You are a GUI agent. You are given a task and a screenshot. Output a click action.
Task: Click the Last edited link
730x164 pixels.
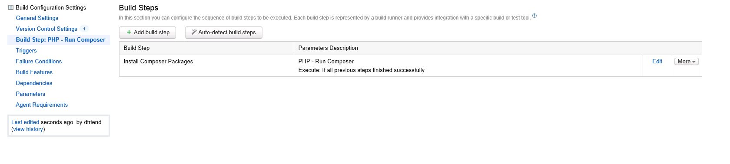coord(25,122)
